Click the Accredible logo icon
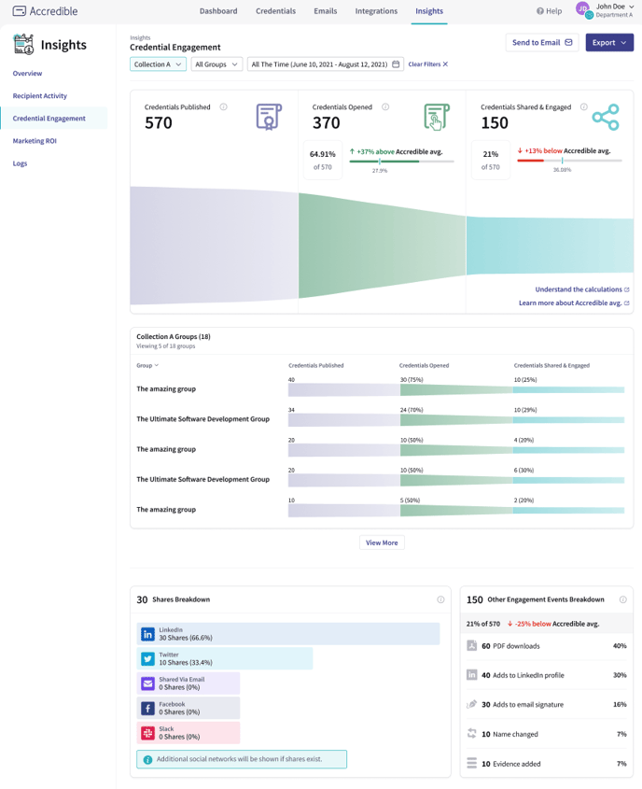This screenshot has width=642, height=789. click(21, 11)
